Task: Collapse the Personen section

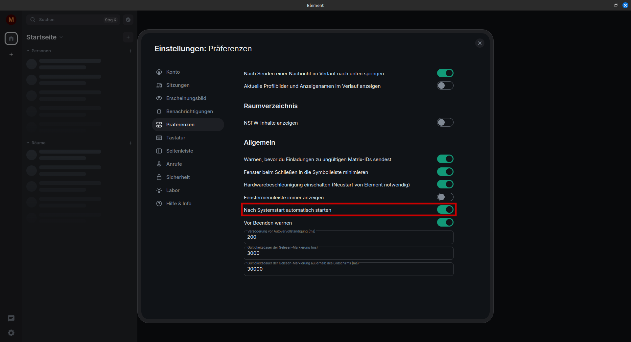Action: [28, 51]
